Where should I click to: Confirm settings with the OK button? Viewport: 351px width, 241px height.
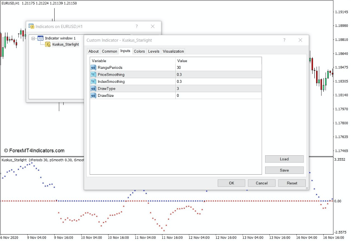pyautogui.click(x=231, y=183)
